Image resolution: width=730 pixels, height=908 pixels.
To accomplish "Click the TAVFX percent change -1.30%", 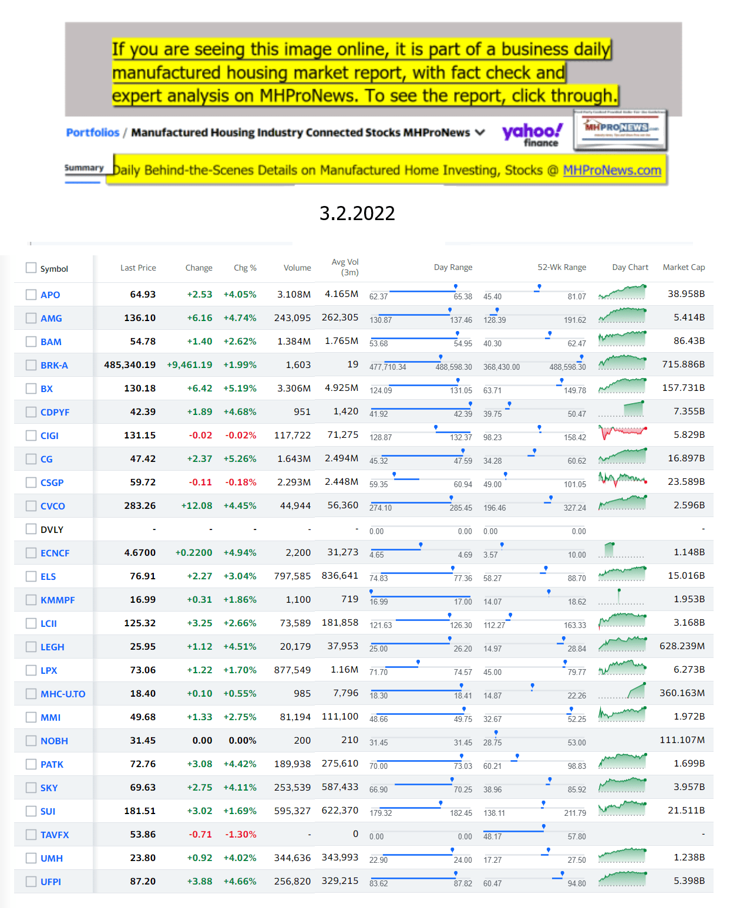I will pyautogui.click(x=241, y=835).
